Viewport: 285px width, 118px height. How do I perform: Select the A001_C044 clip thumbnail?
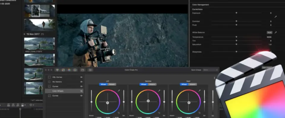[x=39, y=44]
